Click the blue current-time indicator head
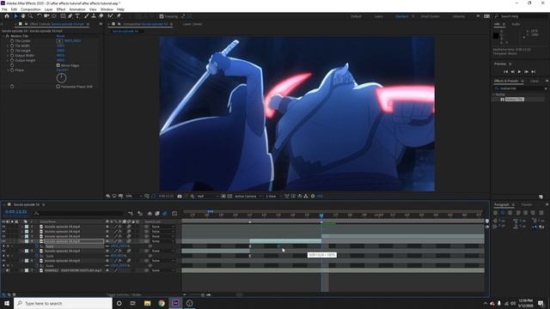Screen dimensions: 550x309 321,215
